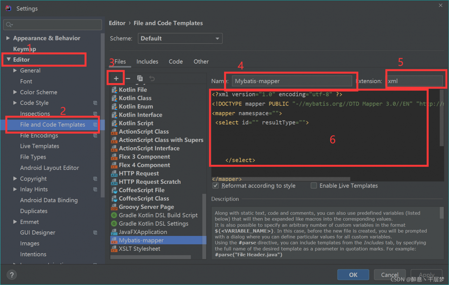
Task: Click the icon beside the Kotlin Enum template
Action: point(114,107)
